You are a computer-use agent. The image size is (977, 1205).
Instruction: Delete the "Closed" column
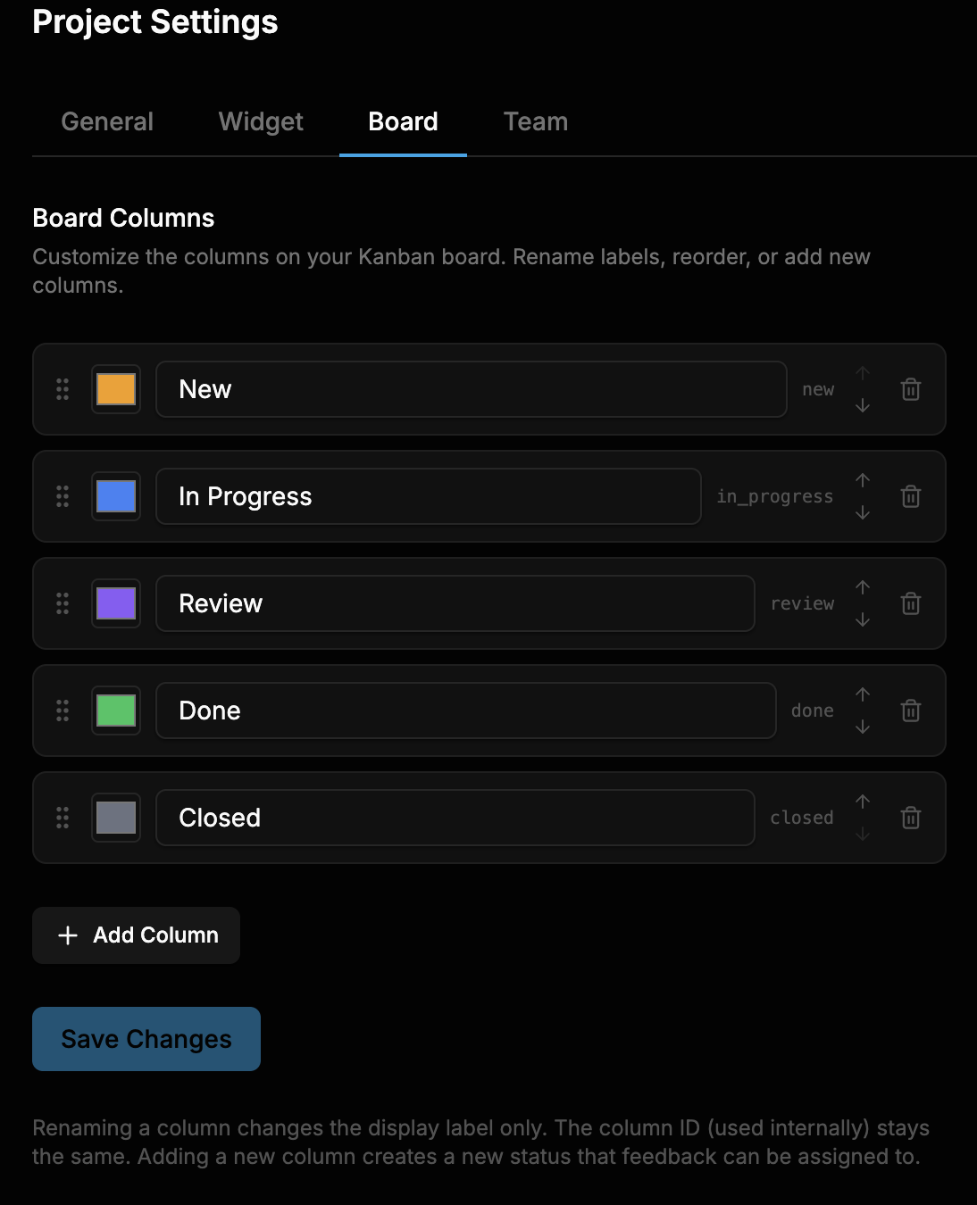click(x=910, y=817)
